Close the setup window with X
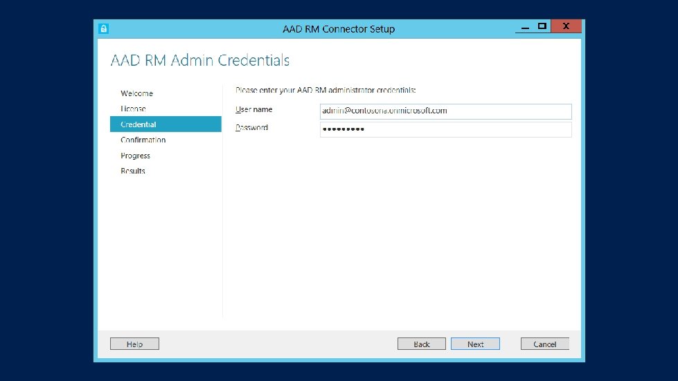This screenshot has width=678, height=381. tap(566, 26)
